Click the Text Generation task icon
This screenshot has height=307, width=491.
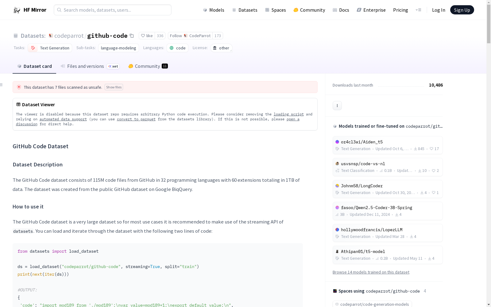point(33,48)
